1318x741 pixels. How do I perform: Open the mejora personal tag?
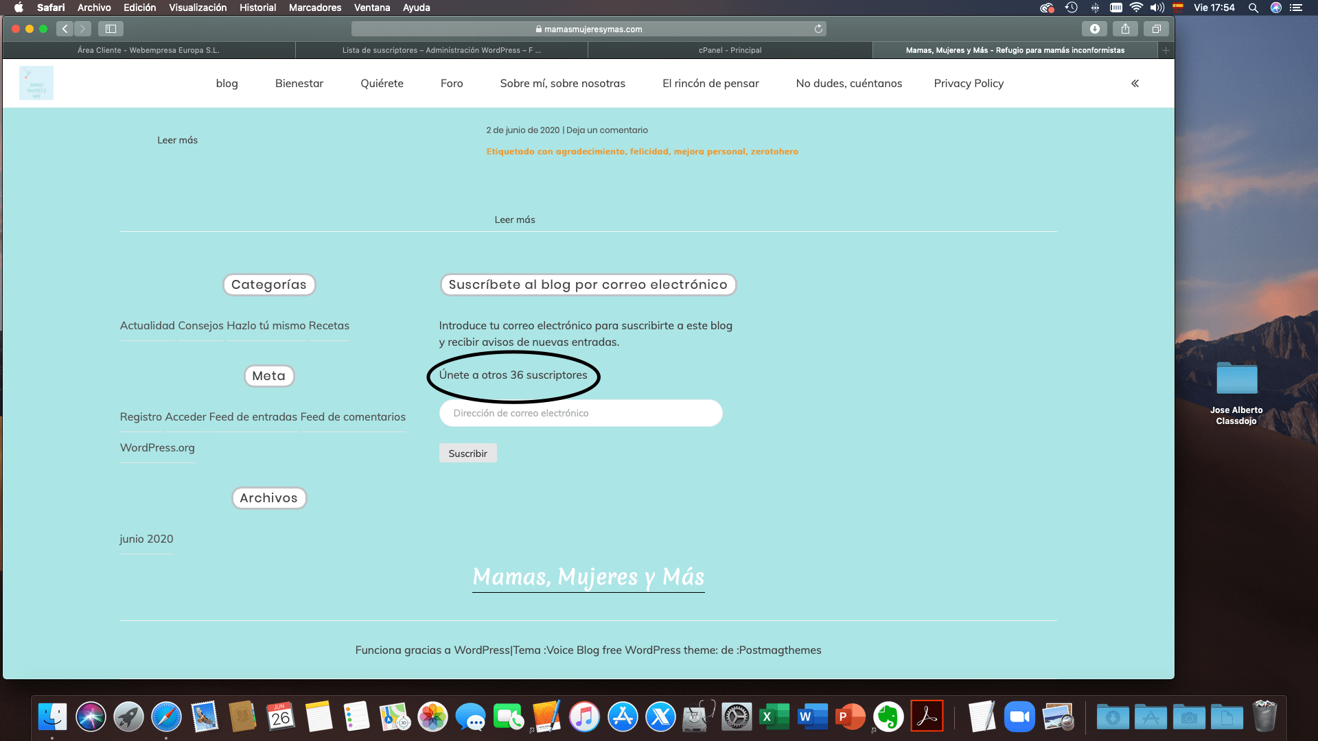point(709,152)
